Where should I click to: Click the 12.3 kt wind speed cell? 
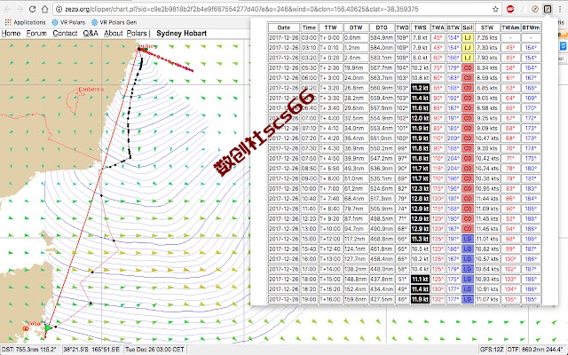pyautogui.click(x=420, y=188)
